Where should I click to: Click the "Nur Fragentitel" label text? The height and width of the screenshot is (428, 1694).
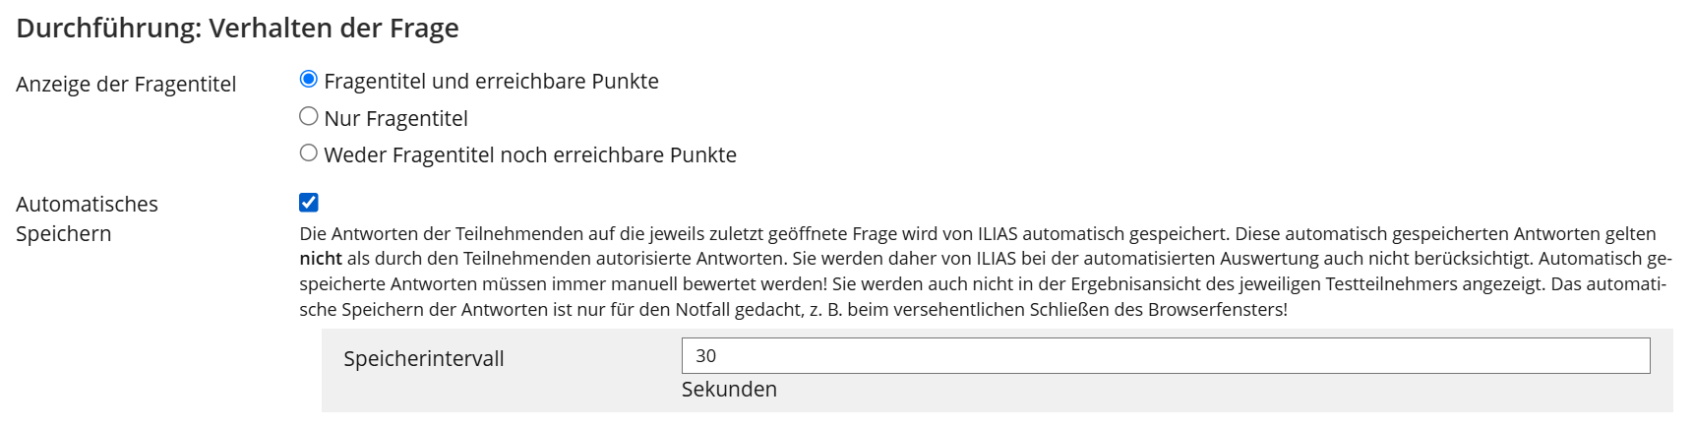click(x=395, y=119)
